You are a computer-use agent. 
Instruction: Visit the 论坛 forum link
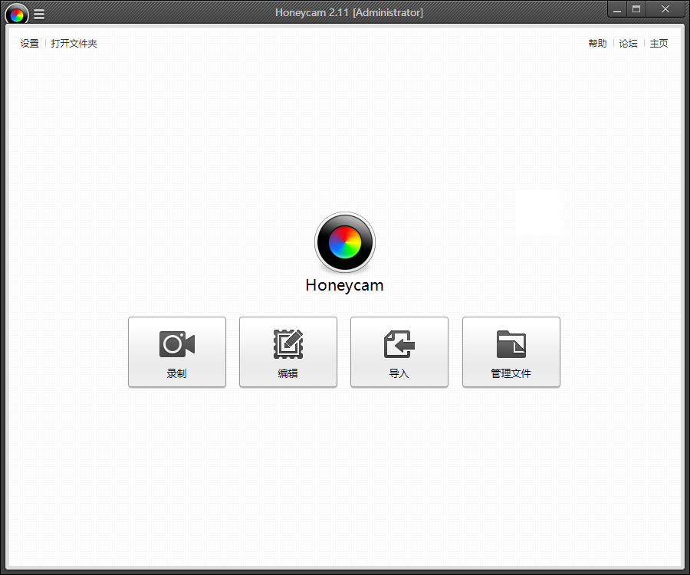[628, 44]
